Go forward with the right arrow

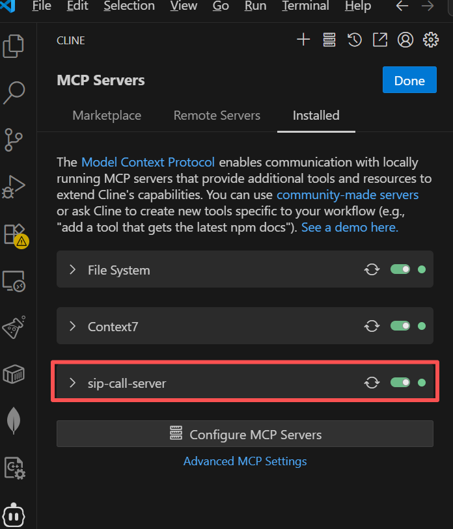[x=428, y=6]
